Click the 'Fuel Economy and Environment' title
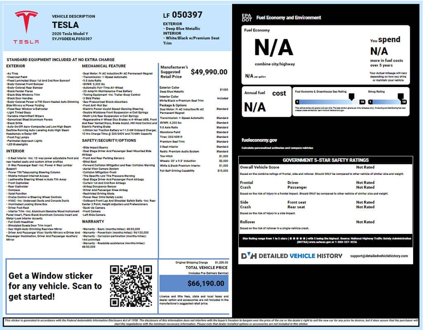 288,17
